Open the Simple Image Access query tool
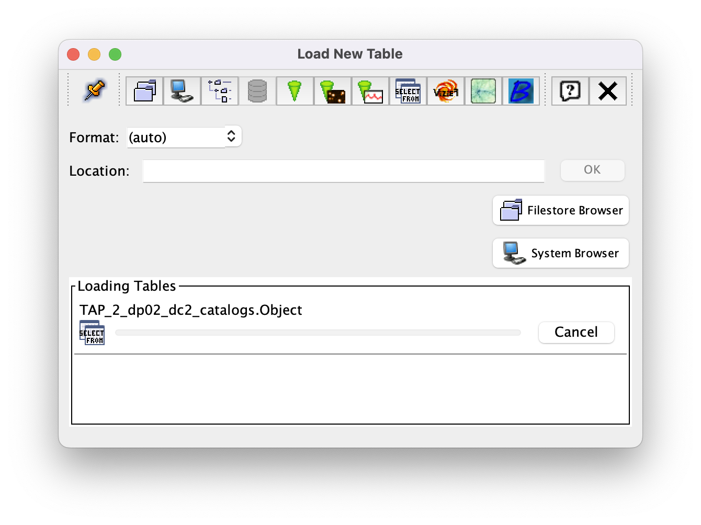The image size is (701, 525). tap(332, 90)
